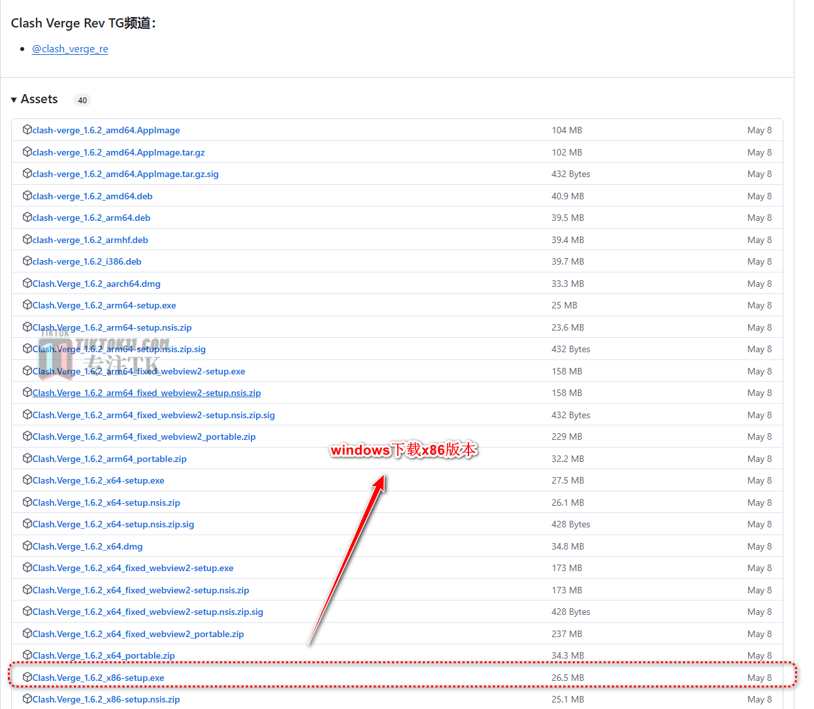
Task: Download Clash.Verge_1.6.2_aarch64.dmg for Mac
Action: 96,284
